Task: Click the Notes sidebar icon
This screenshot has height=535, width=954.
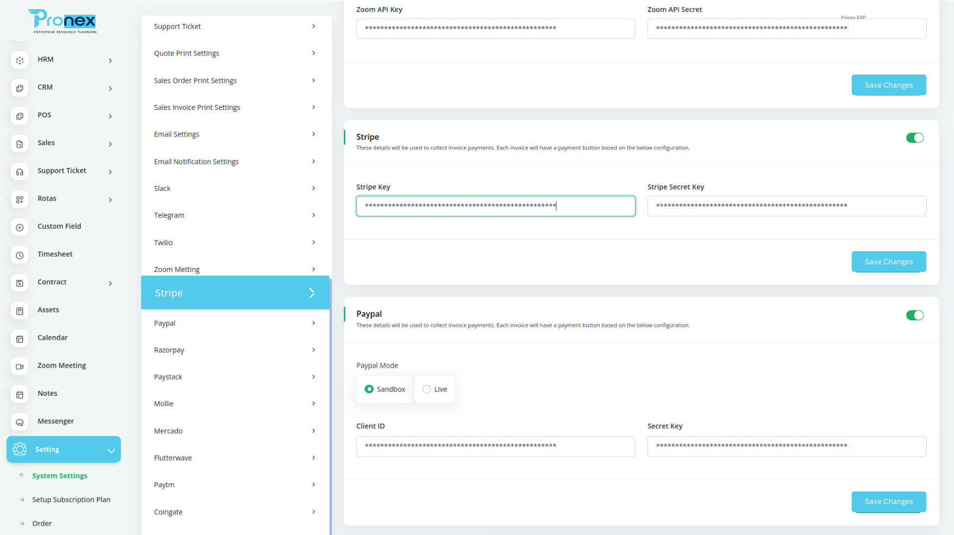Action: click(x=20, y=394)
